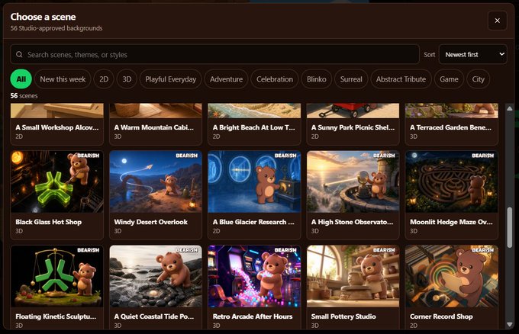Open the Quiet Coastal Tide Pool thumbnail
This screenshot has height=334, width=519.
pyautogui.click(x=156, y=276)
